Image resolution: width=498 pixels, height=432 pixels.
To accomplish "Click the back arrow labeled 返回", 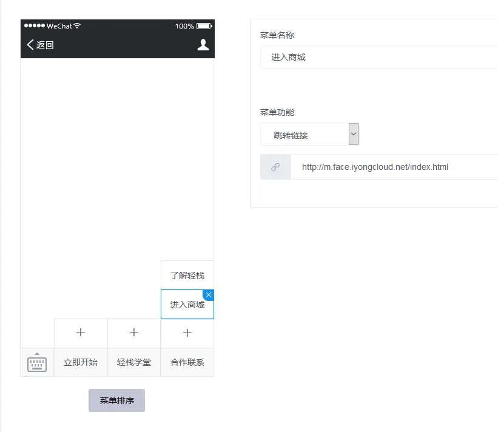I will pos(41,45).
